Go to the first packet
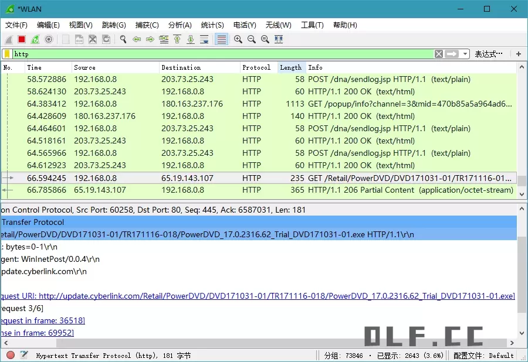This screenshot has height=362, width=528. point(177,39)
